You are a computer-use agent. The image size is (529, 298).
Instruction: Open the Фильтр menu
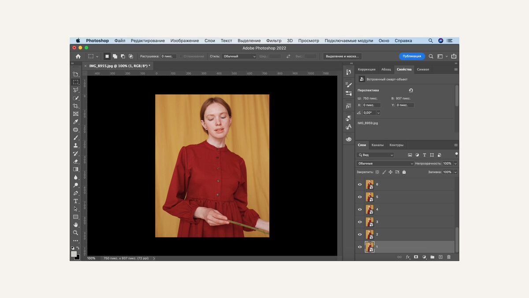click(274, 41)
